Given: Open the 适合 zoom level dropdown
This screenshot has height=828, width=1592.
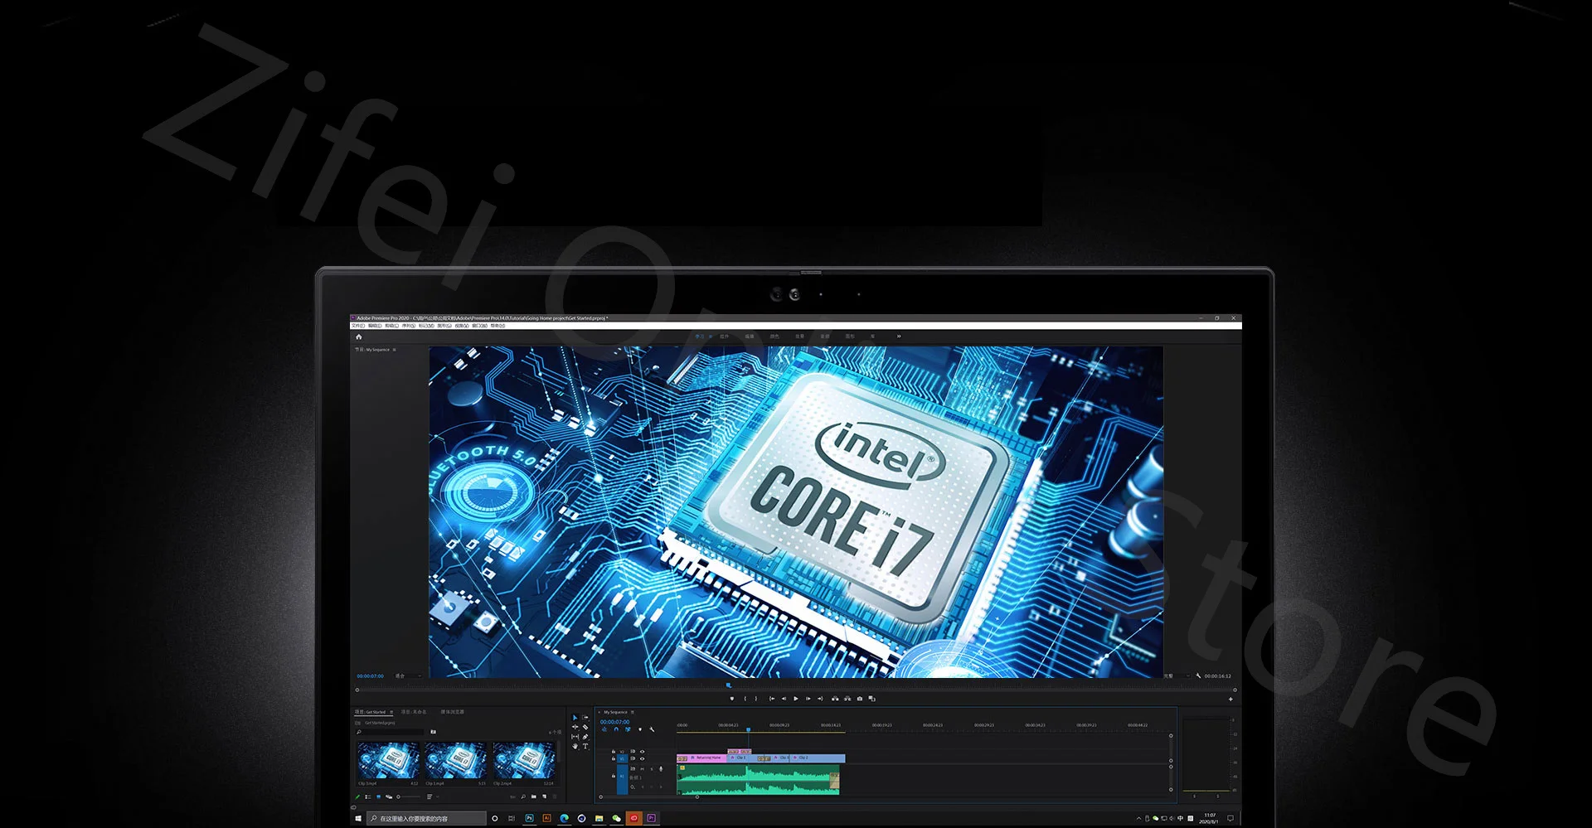Looking at the screenshot, I should [x=406, y=675].
